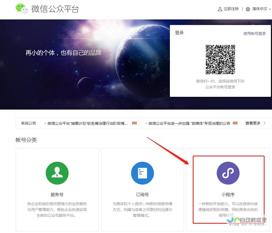Viewport: 272px width, 233px height.
Task: Click the 服务号 description paragraph
Action: click(x=57, y=210)
